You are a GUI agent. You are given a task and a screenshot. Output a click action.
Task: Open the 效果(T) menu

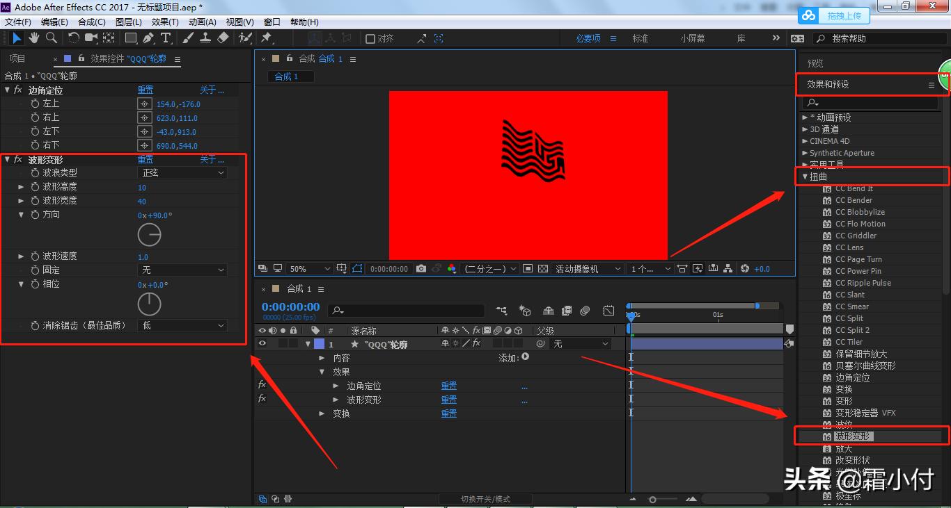[x=165, y=22]
